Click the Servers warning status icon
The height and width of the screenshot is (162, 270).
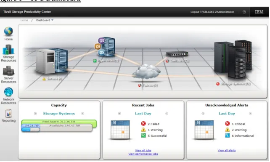pyautogui.click(x=44, y=79)
